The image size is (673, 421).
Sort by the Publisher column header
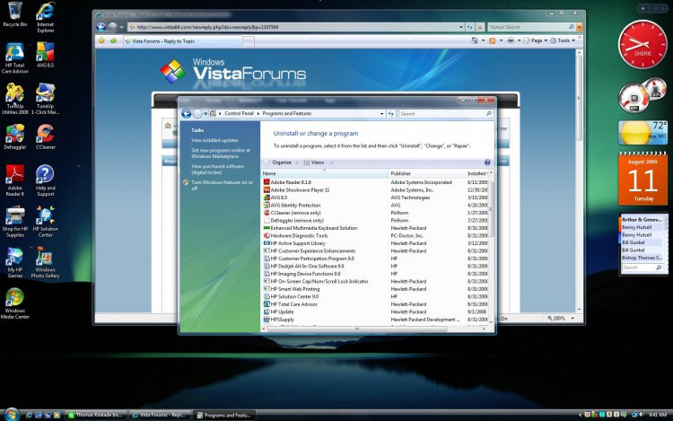[426, 173]
